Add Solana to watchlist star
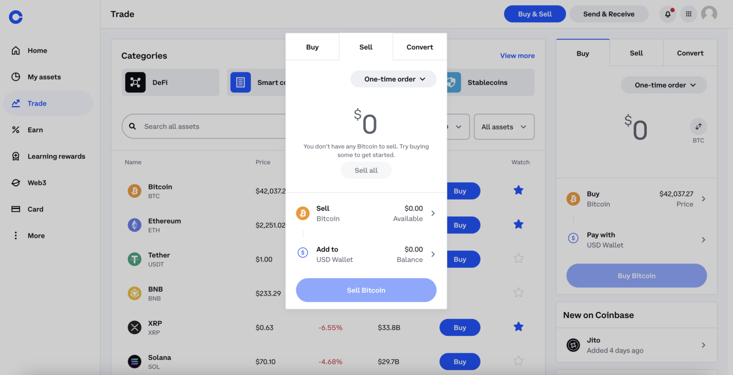 pyautogui.click(x=519, y=361)
